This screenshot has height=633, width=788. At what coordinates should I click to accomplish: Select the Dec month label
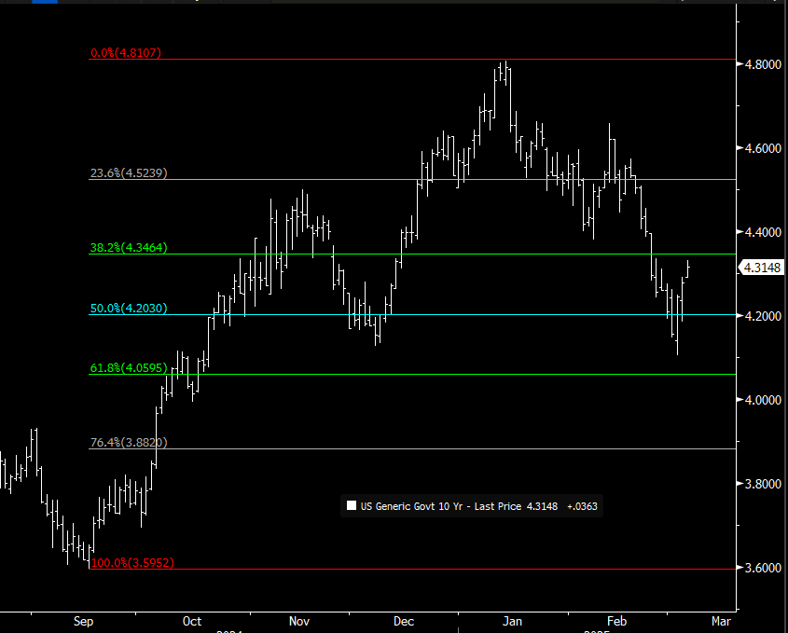[405, 620]
